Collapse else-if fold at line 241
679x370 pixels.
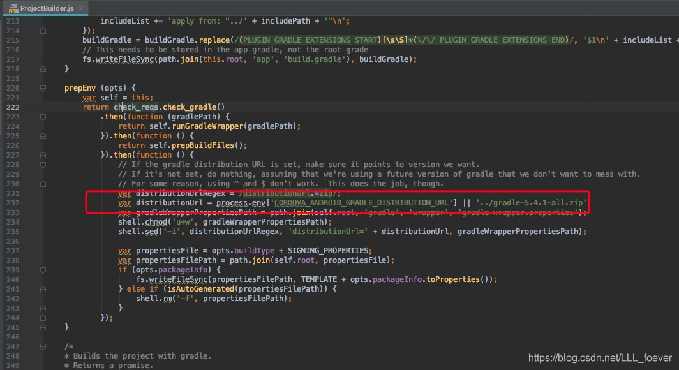point(43,288)
